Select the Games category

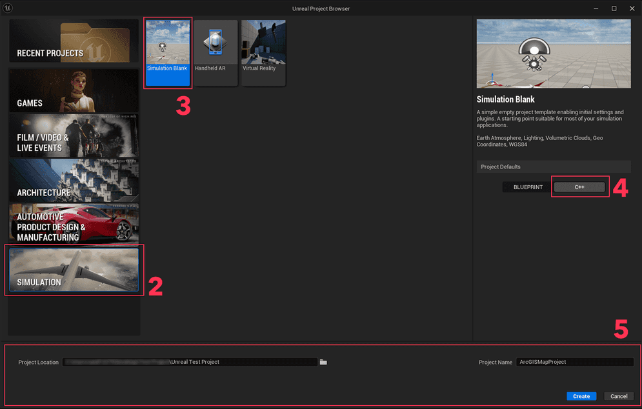(74, 90)
